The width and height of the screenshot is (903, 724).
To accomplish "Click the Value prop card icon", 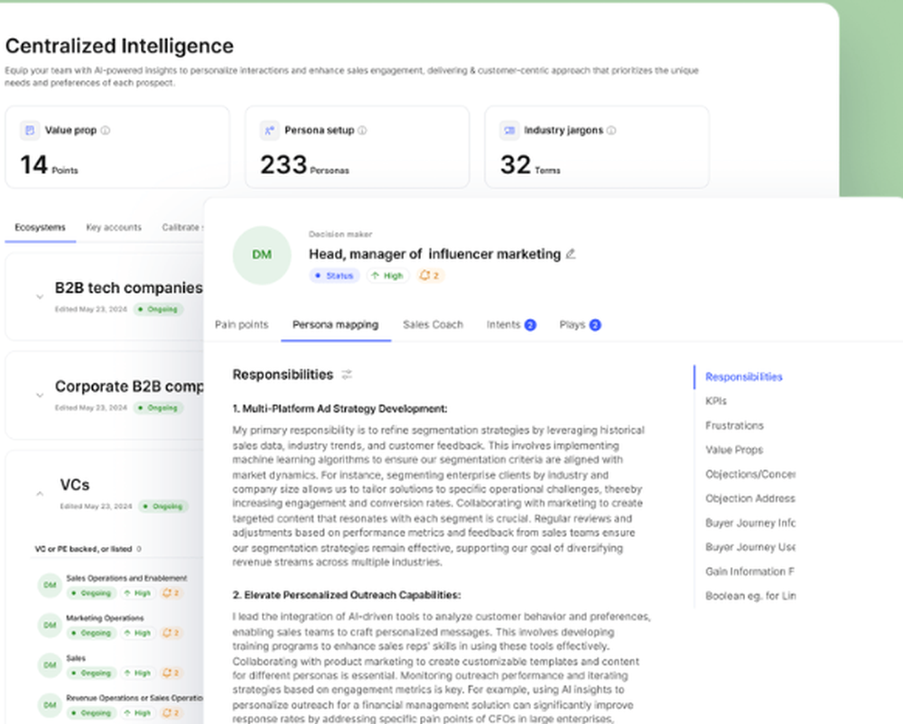I will click(x=30, y=131).
